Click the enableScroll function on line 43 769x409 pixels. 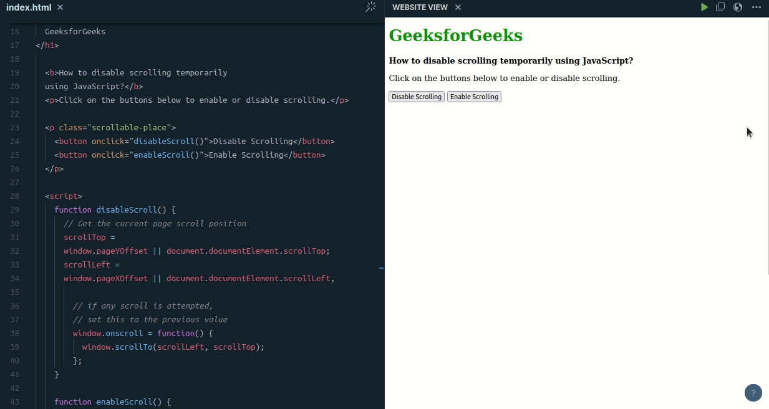pyautogui.click(x=126, y=402)
